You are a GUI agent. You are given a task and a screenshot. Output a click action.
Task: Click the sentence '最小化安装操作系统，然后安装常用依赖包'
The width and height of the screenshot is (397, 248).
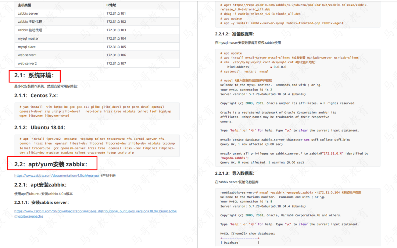click(x=46, y=86)
